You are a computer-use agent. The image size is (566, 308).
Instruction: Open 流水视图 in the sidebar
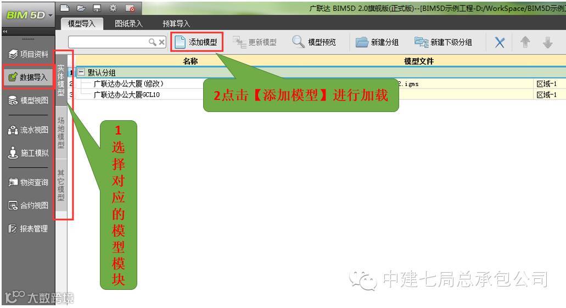coord(28,130)
